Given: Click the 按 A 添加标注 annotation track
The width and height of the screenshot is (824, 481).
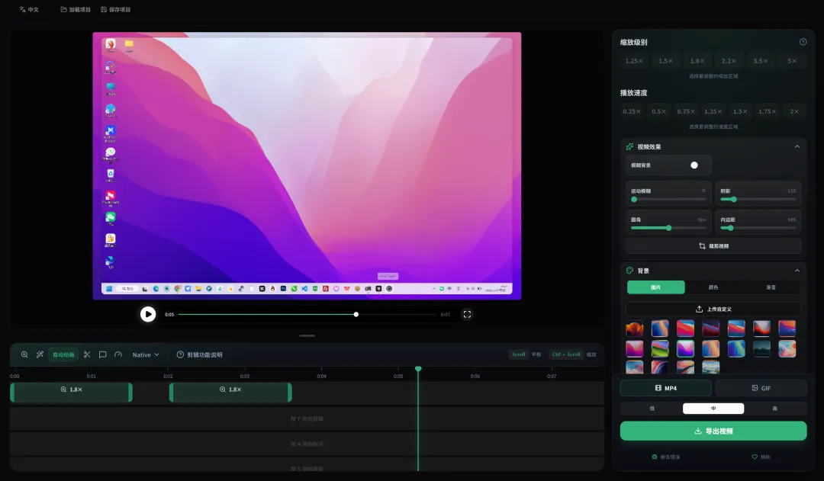Looking at the screenshot, I should tap(307, 444).
